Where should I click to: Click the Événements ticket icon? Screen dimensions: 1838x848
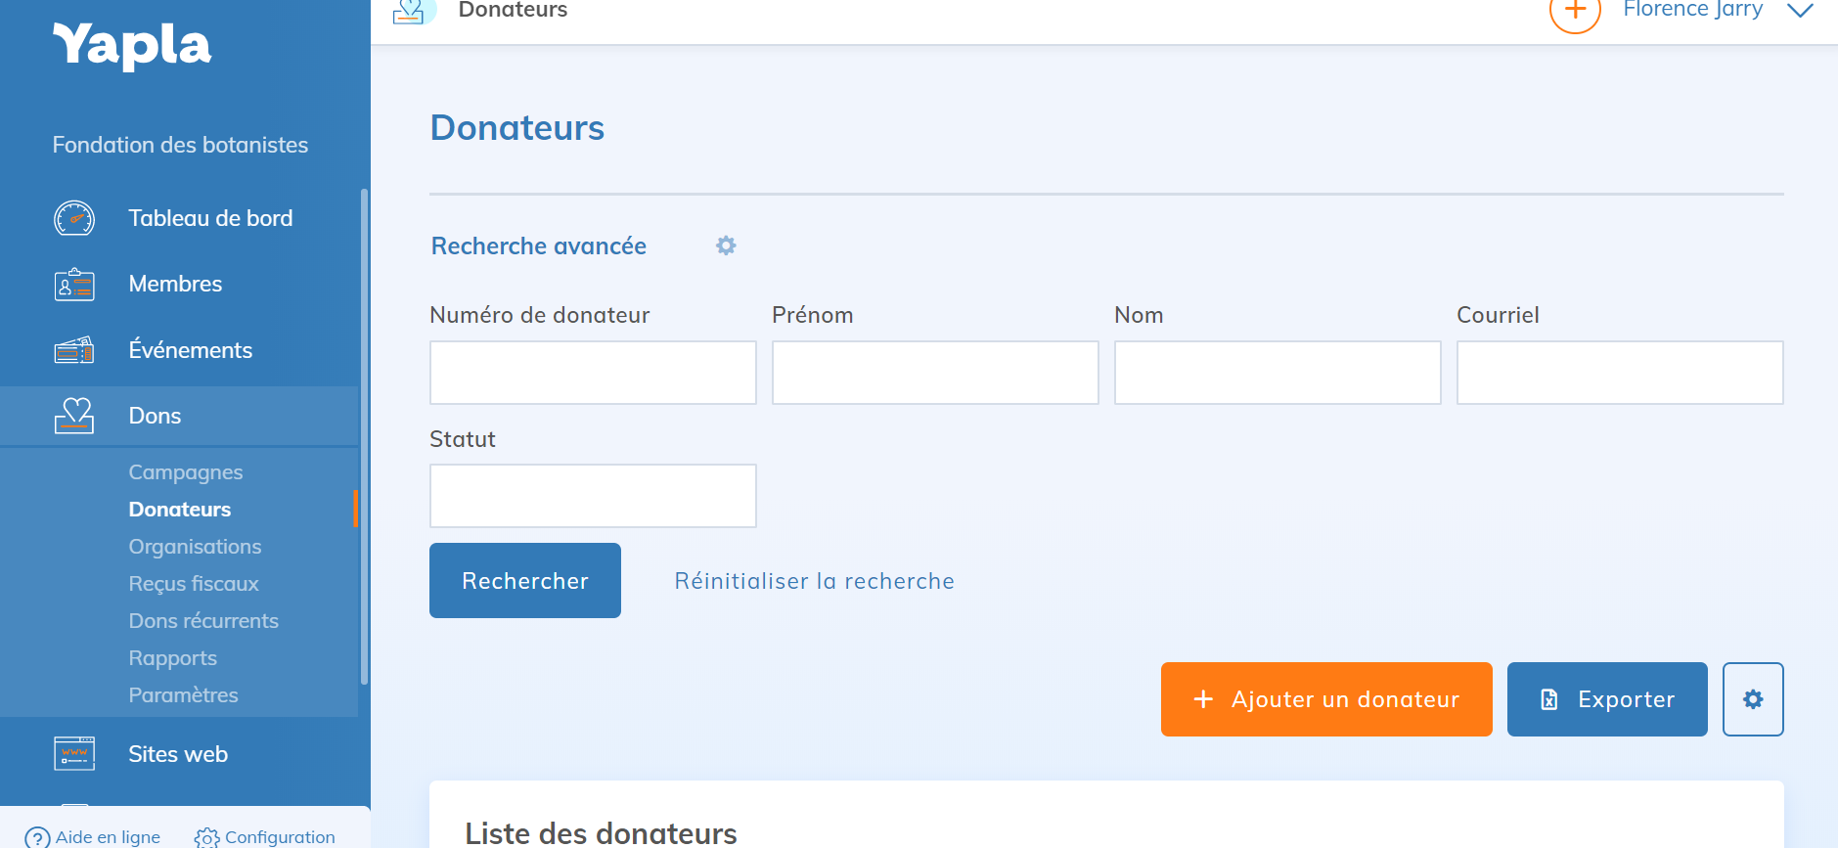point(74,350)
